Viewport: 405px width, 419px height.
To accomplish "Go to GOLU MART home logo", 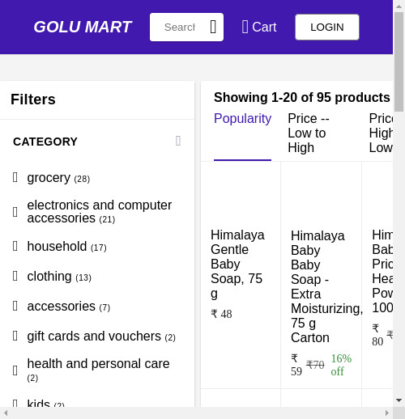I will pos(83,27).
